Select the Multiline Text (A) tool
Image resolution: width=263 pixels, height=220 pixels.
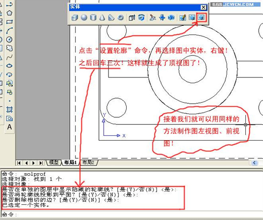point(10,127)
